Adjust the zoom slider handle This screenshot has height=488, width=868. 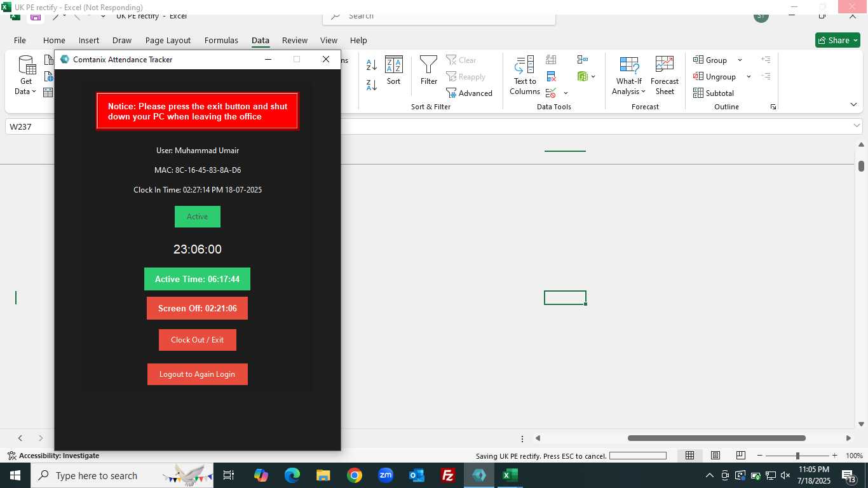pyautogui.click(x=797, y=456)
